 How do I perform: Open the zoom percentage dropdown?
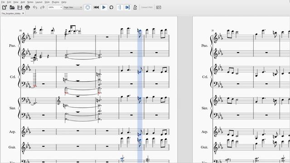(x=55, y=7)
